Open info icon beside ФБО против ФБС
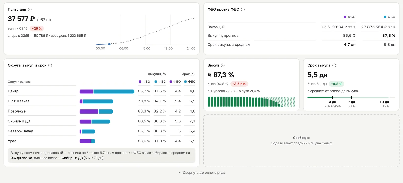This screenshot has width=403, height=183. click(x=243, y=9)
